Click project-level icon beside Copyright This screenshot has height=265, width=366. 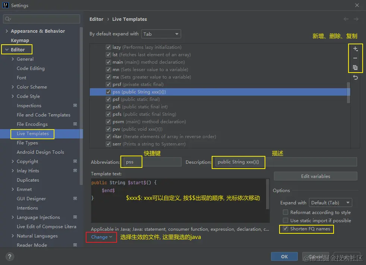click(75, 161)
